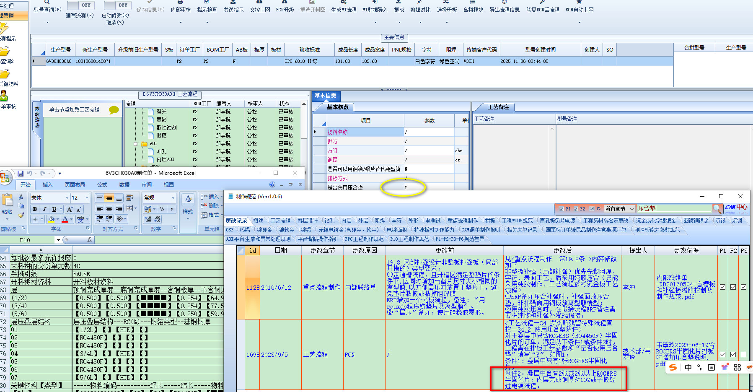Screen dimensions: 753x392
Task: Open the Excel Office button
Action: [5, 177]
